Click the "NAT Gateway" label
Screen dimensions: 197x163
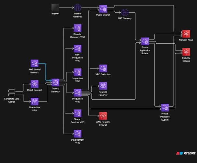click(125, 18)
